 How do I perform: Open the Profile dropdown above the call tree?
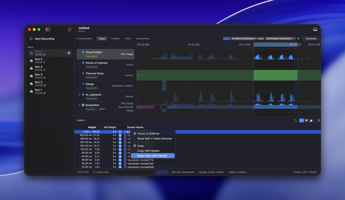[81, 120]
